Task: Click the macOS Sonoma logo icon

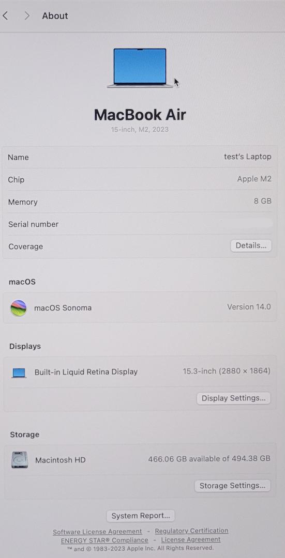Action: (19, 308)
